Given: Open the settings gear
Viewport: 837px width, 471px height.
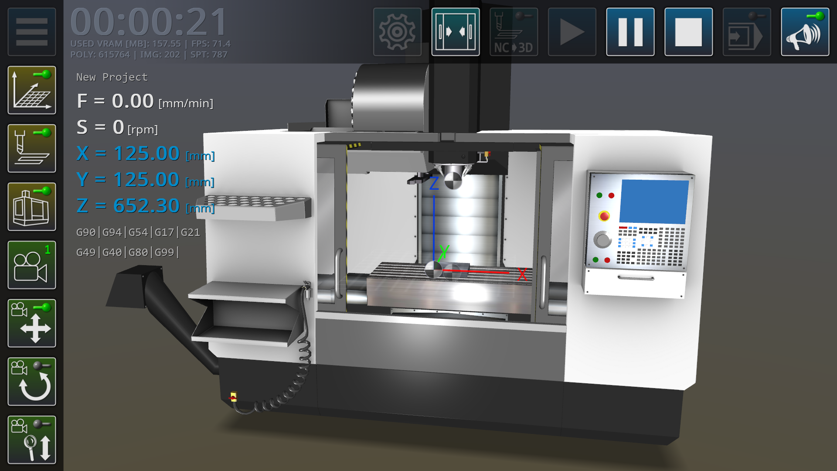Looking at the screenshot, I should point(397,32).
